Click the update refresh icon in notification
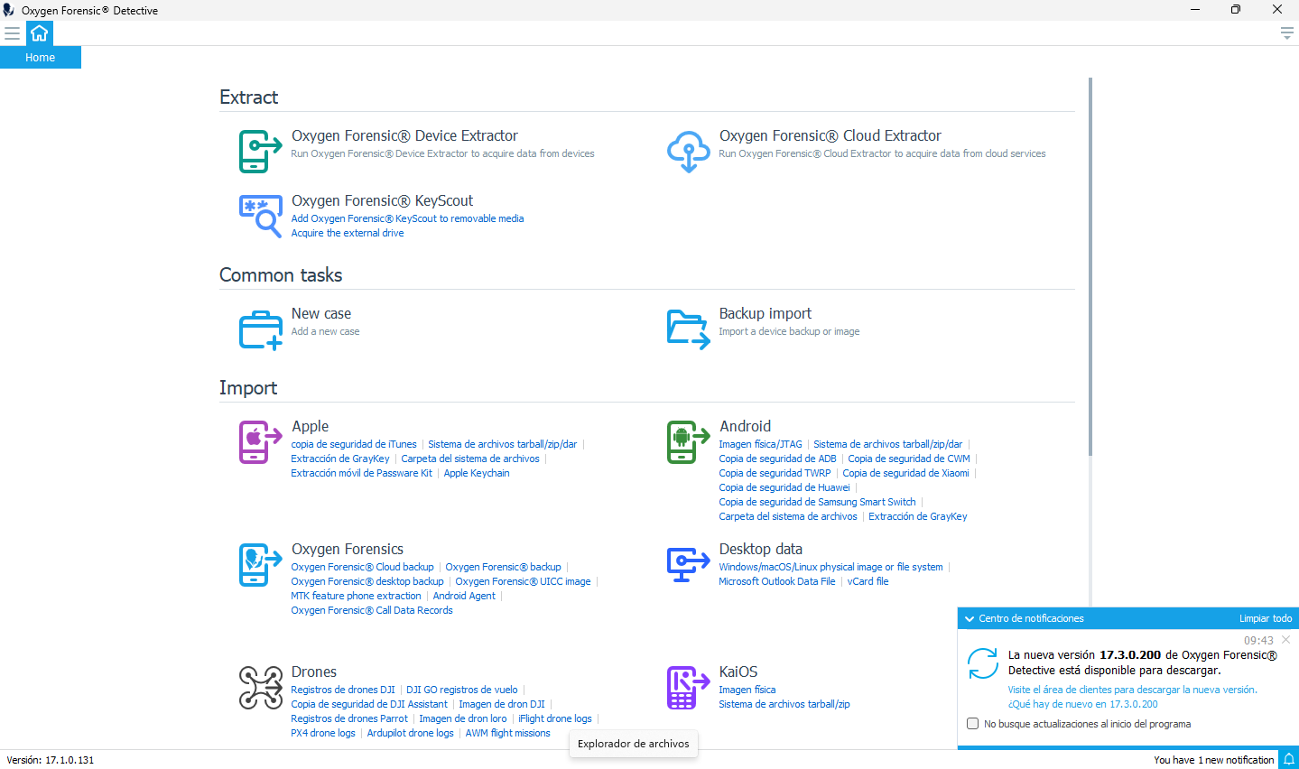Image resolution: width=1299 pixels, height=769 pixels. (x=983, y=663)
